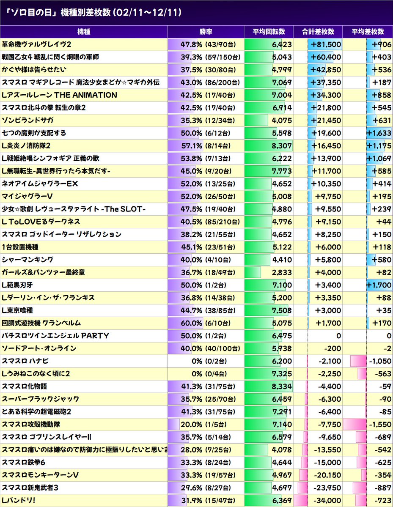Select スマスロ マギアレコード row name
Screen dimensions: 393x507
[x=80, y=82]
